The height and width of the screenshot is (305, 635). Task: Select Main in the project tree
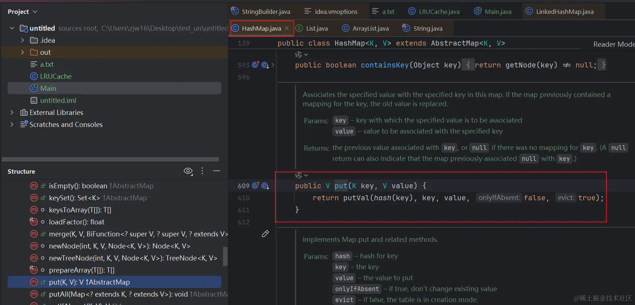tap(114, 88)
